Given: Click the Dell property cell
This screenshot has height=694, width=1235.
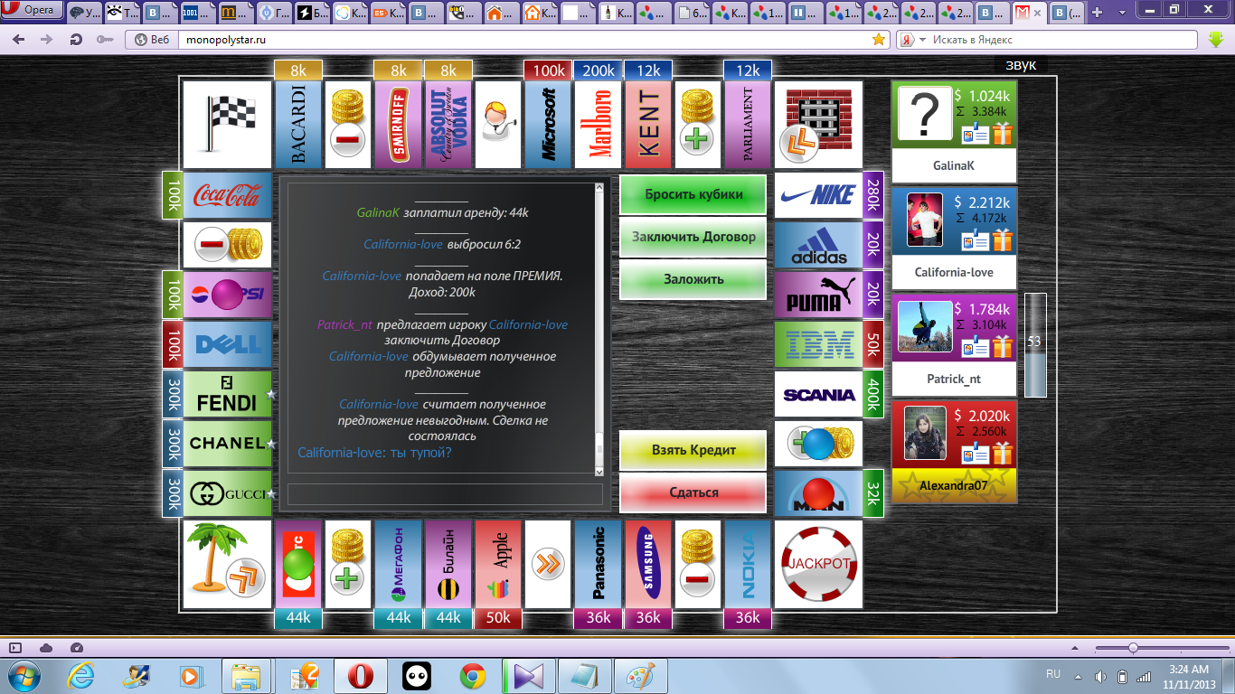Looking at the screenshot, I should tap(227, 344).
